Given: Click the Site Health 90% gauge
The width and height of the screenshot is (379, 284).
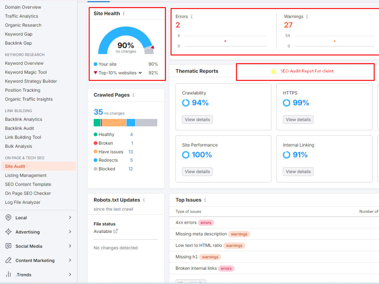Looking at the screenshot, I should tap(126, 41).
